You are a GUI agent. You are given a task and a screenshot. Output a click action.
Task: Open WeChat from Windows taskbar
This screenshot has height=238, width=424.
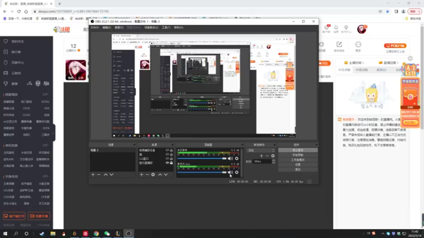click(107, 234)
